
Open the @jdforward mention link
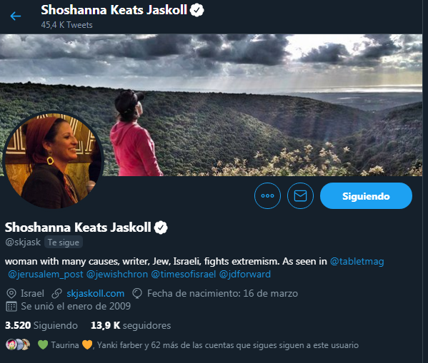click(x=245, y=274)
